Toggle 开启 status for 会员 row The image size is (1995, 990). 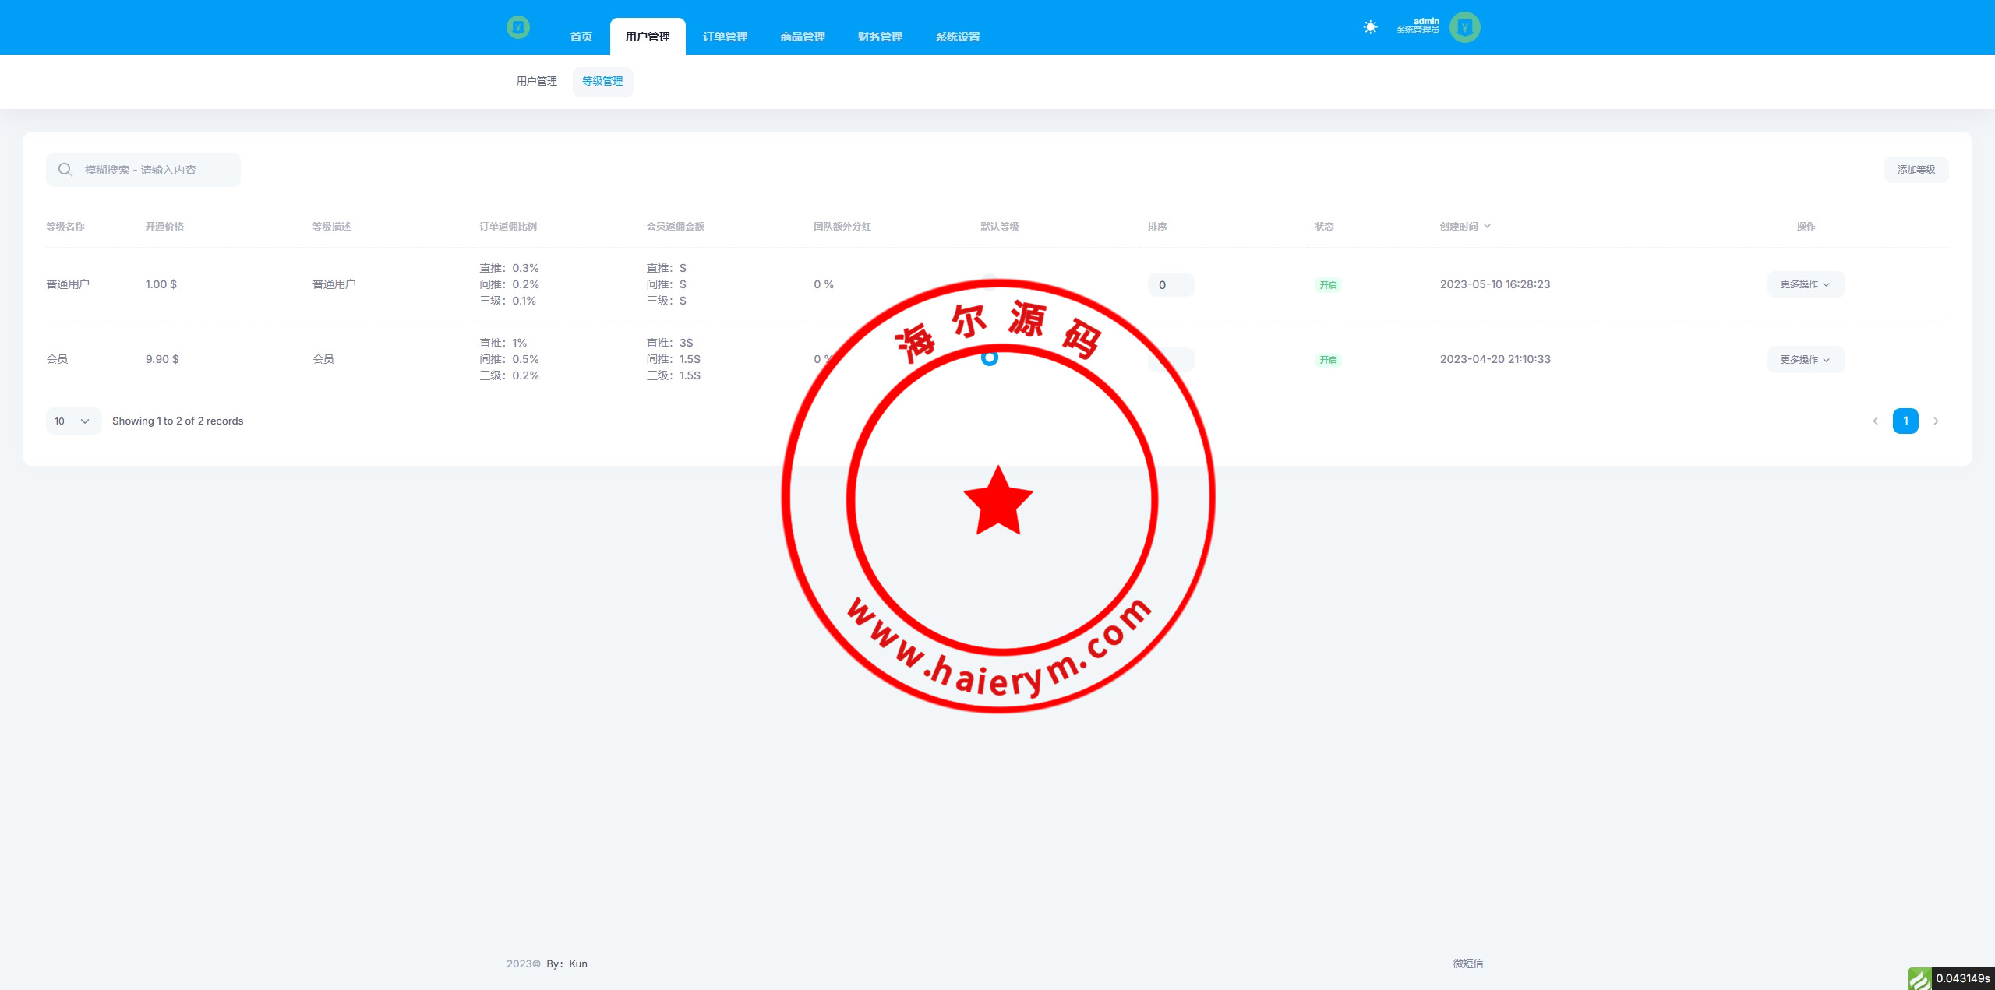(x=1328, y=360)
